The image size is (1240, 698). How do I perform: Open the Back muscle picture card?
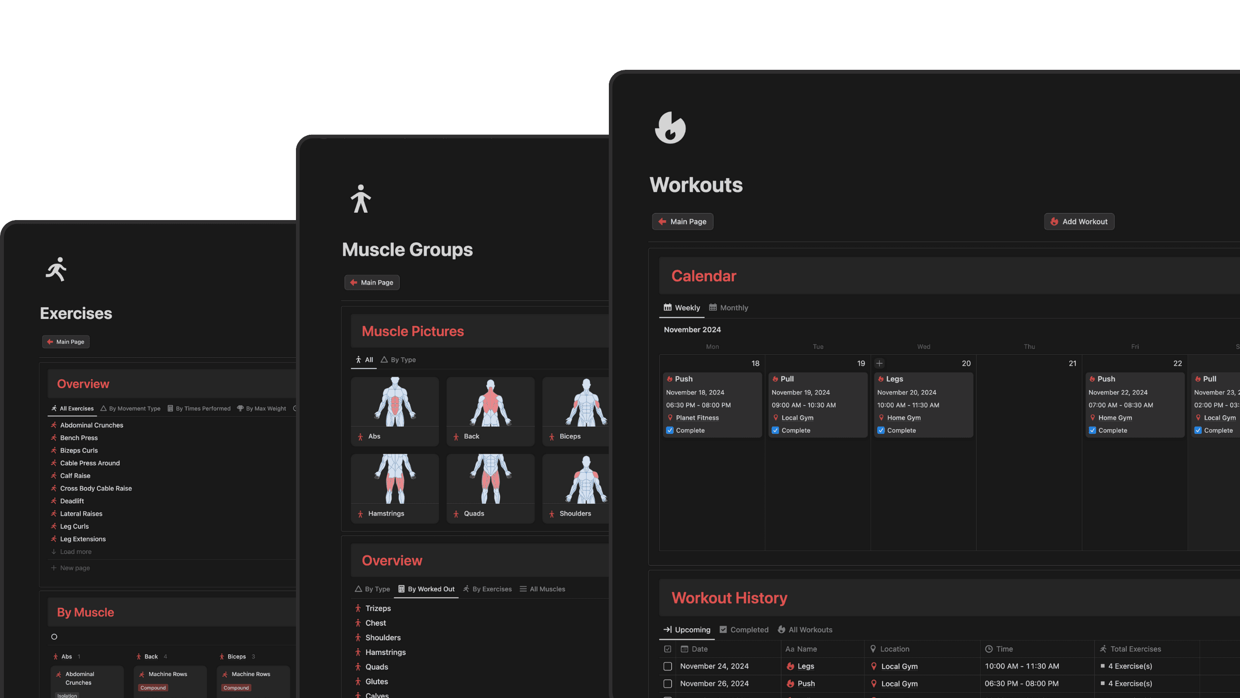pyautogui.click(x=490, y=411)
